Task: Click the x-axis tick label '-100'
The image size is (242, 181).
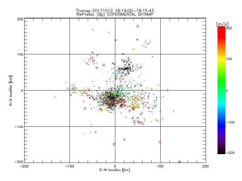Action: (70, 167)
